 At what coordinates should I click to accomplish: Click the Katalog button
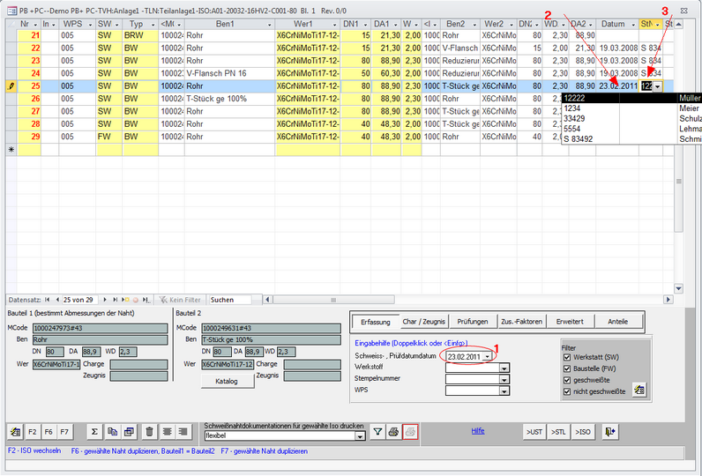coord(226,382)
